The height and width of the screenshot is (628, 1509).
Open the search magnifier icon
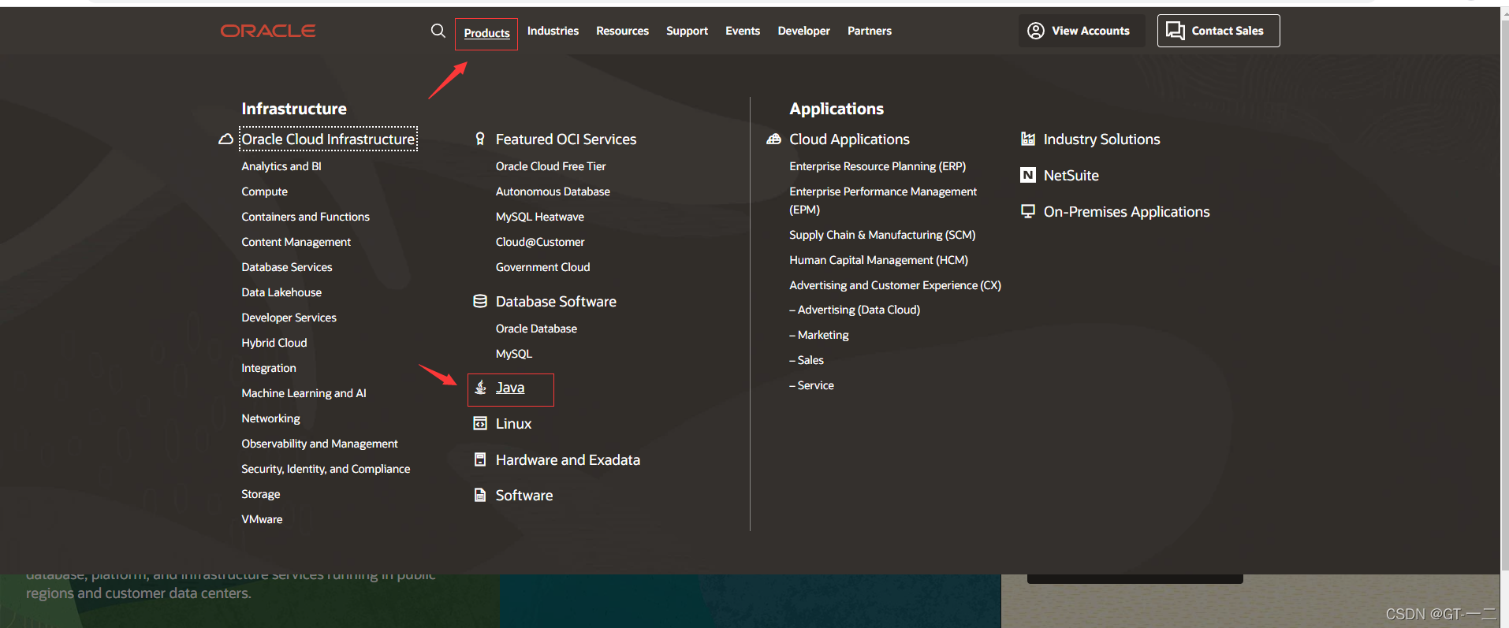point(438,31)
